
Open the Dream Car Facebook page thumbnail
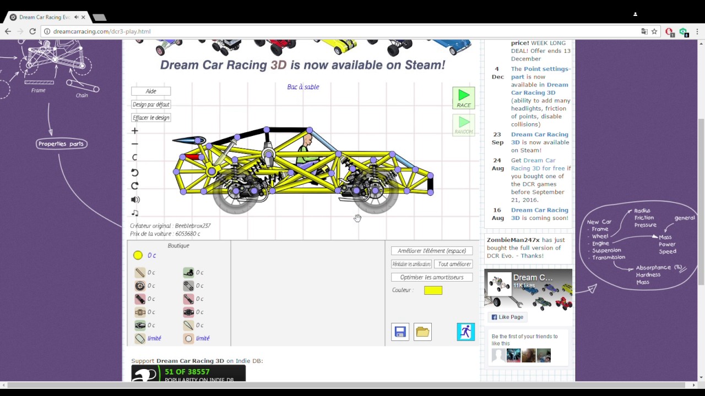pyautogui.click(x=499, y=284)
